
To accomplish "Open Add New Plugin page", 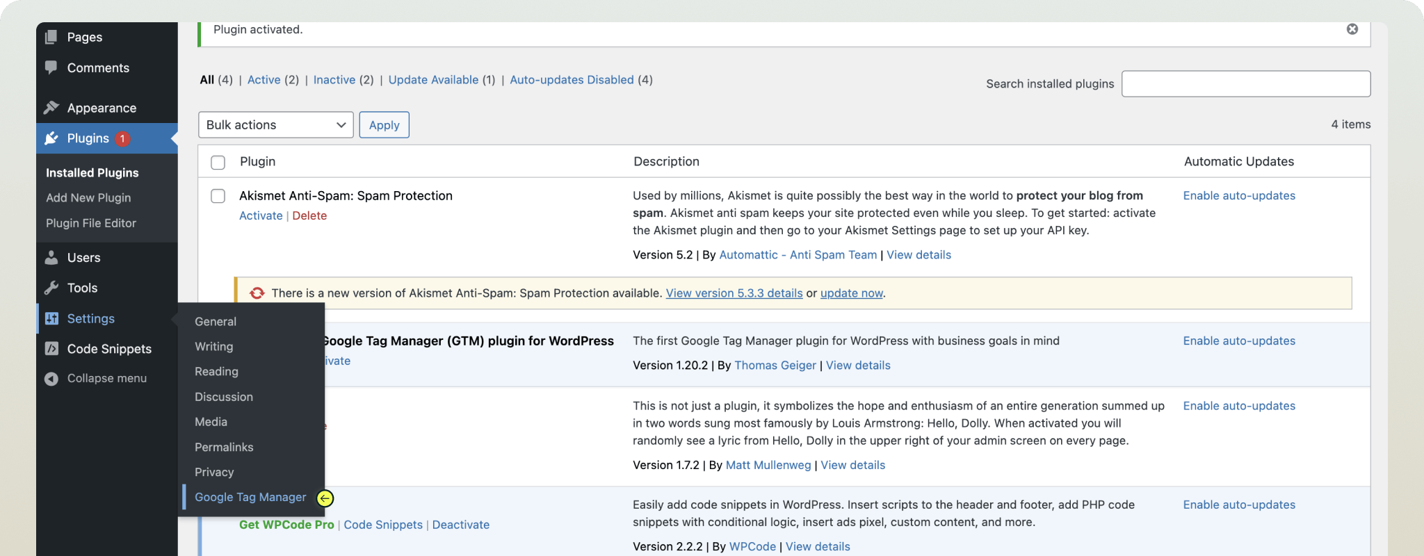I will click(88, 197).
